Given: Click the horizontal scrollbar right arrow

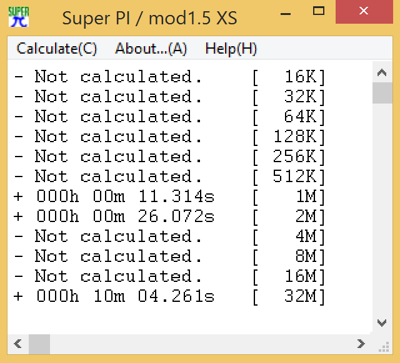Looking at the screenshot, I should click(361, 344).
